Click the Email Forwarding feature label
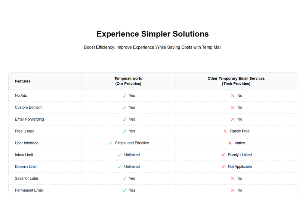Viewport: 299px width, 224px height. [x=30, y=119]
